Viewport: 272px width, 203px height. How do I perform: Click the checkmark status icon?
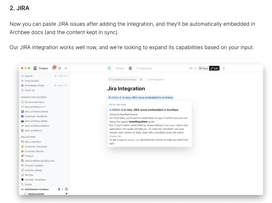[191, 68]
